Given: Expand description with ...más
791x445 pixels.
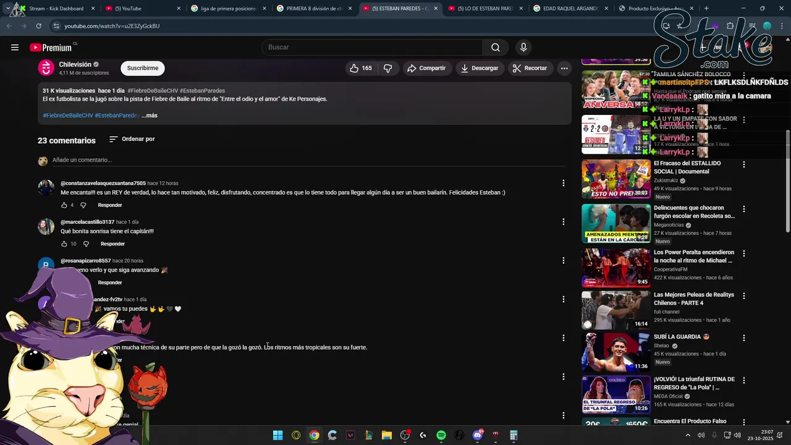Looking at the screenshot, I should coord(150,116).
